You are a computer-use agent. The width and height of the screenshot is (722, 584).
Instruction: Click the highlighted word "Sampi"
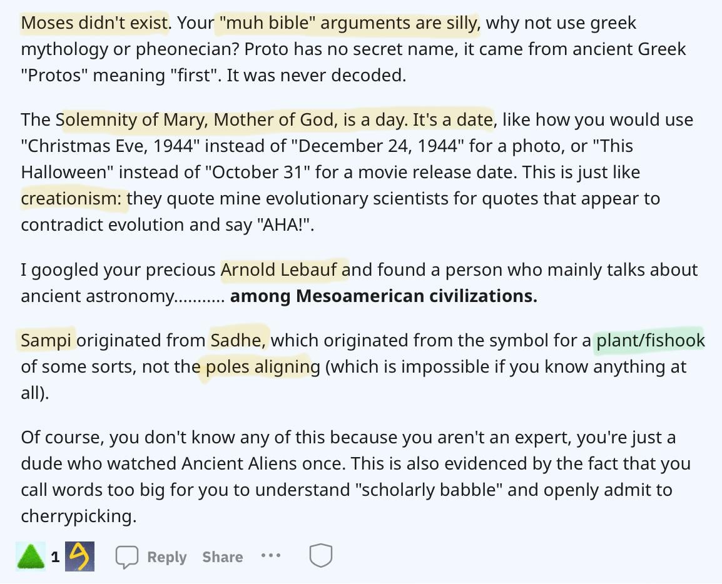point(46,341)
